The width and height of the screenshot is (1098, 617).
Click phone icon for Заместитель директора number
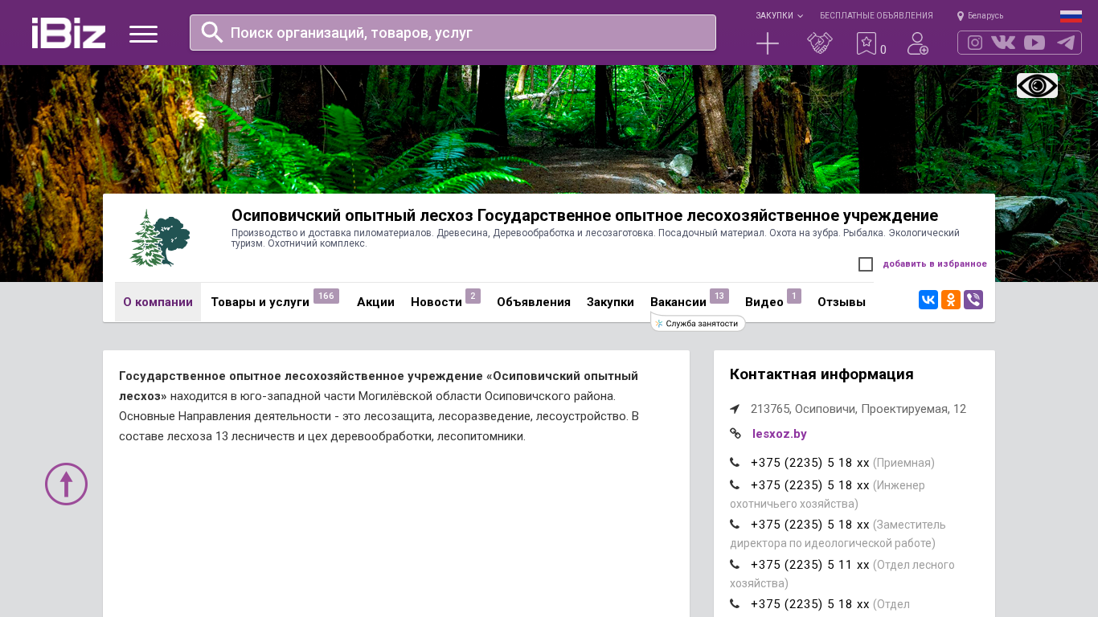(735, 525)
